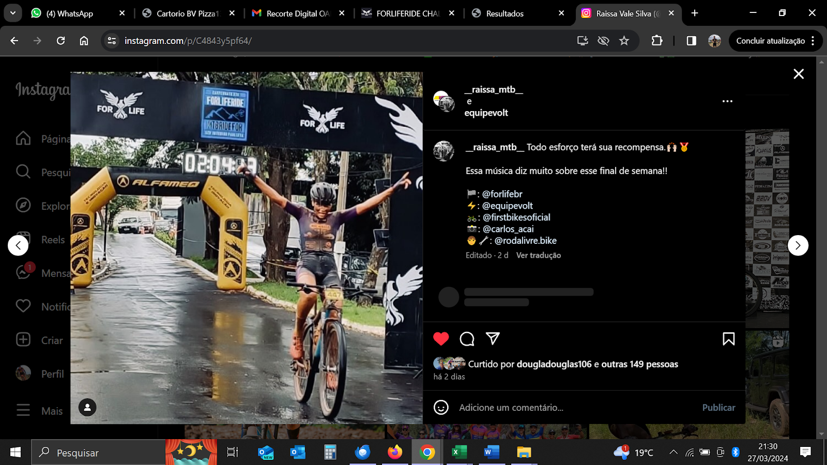Open the Página inicial home sidebar icon
Viewport: 827px width, 465px height.
pyautogui.click(x=23, y=138)
